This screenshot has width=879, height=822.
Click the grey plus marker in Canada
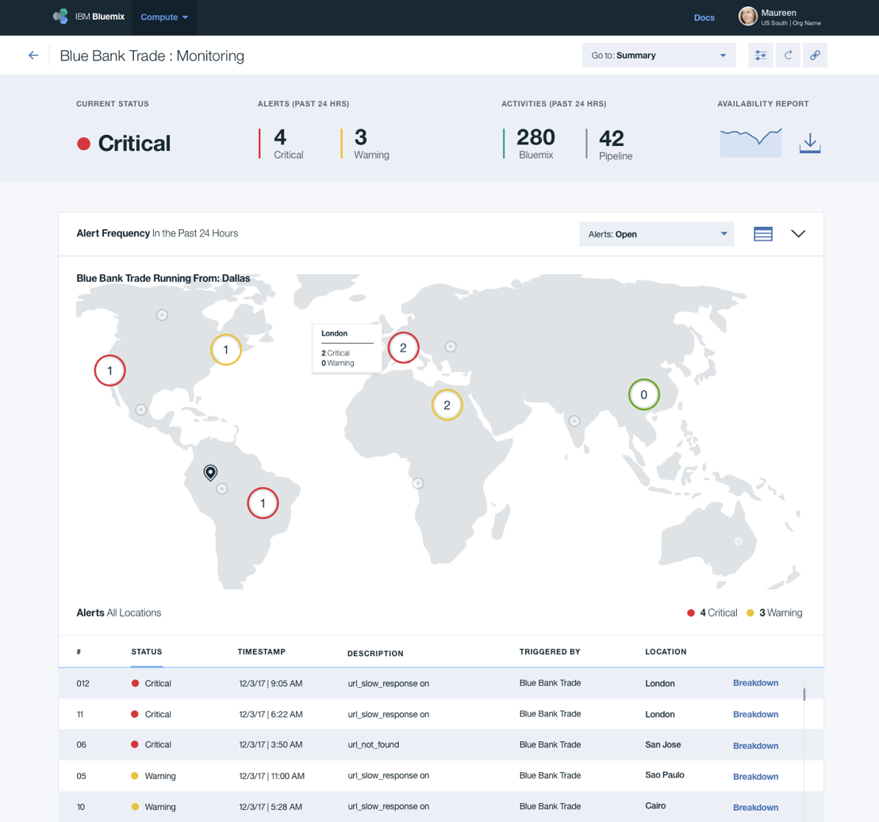tap(162, 315)
